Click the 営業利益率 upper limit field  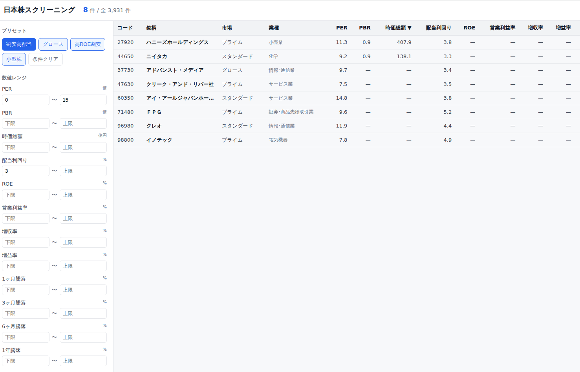tap(83, 219)
